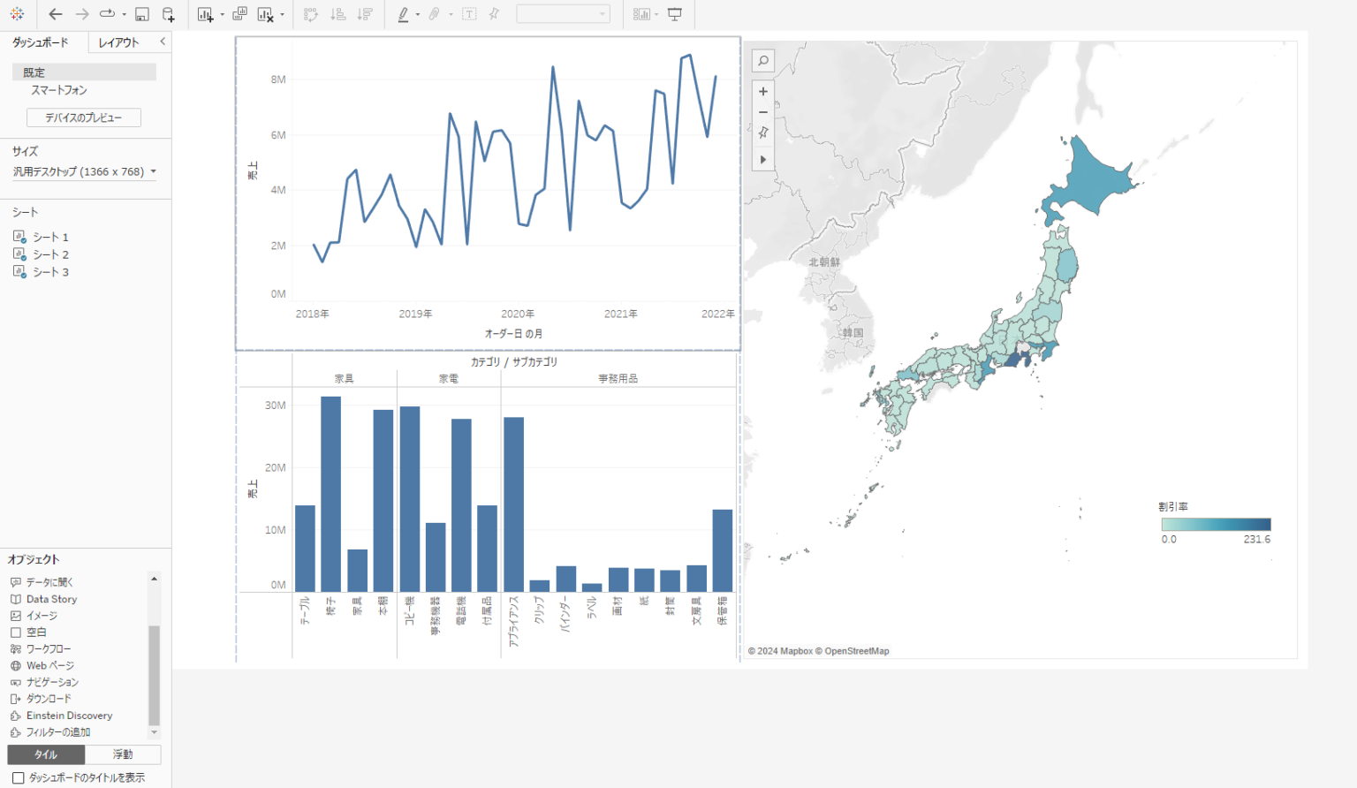Image resolution: width=1357 pixels, height=788 pixels.
Task: Create a new worksheet from the toolbar
Action: coord(206,13)
